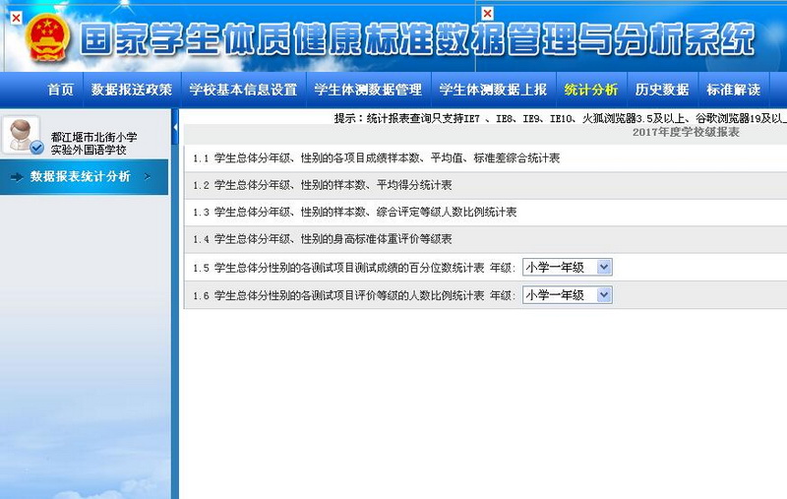Image resolution: width=787 pixels, height=499 pixels.
Task: Open the 标准解读 navigation item
Action: click(733, 90)
